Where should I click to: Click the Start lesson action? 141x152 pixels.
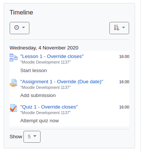pyautogui.click(x=33, y=71)
